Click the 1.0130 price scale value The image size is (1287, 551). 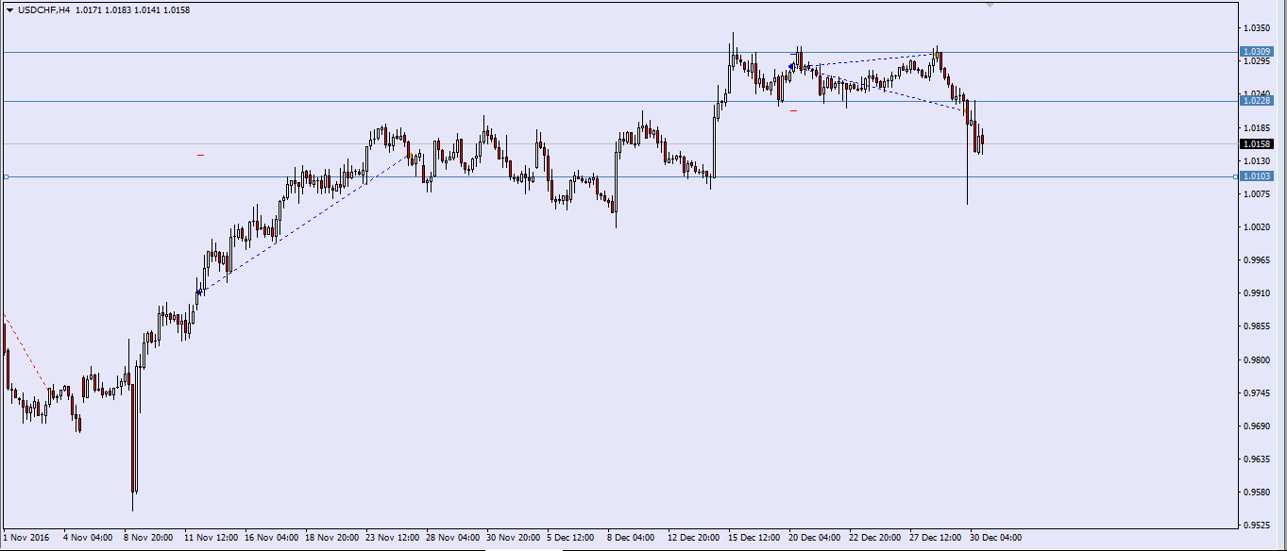1257,160
